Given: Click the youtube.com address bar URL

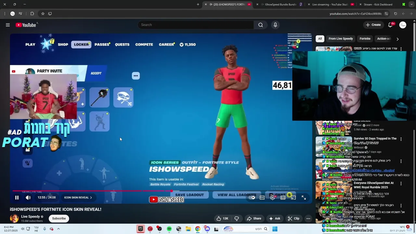Looking at the screenshot, I should tap(356, 14).
